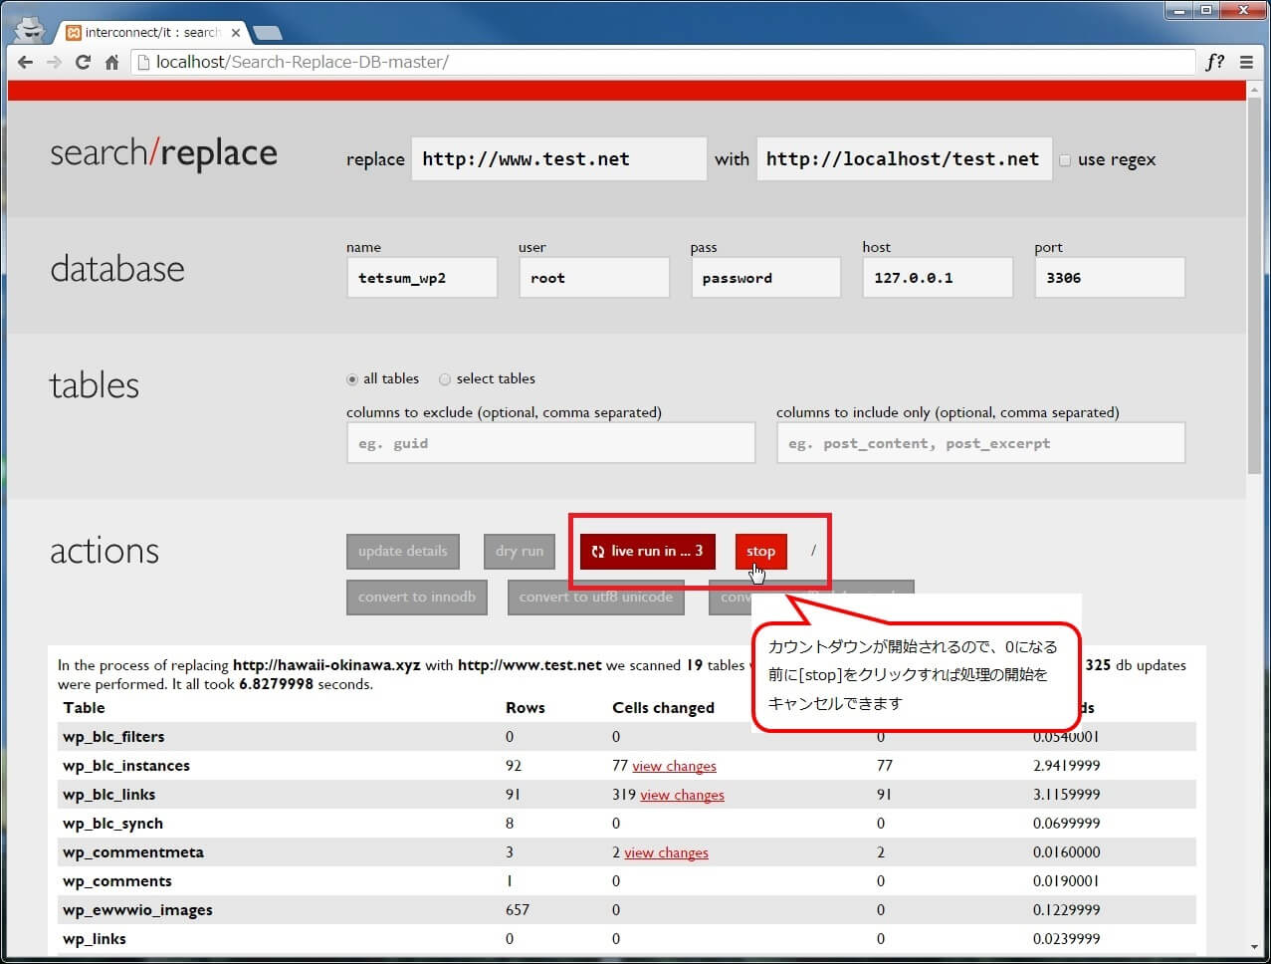Click the scrollbar down arrow
This screenshot has height=964, width=1271.
1253,946
